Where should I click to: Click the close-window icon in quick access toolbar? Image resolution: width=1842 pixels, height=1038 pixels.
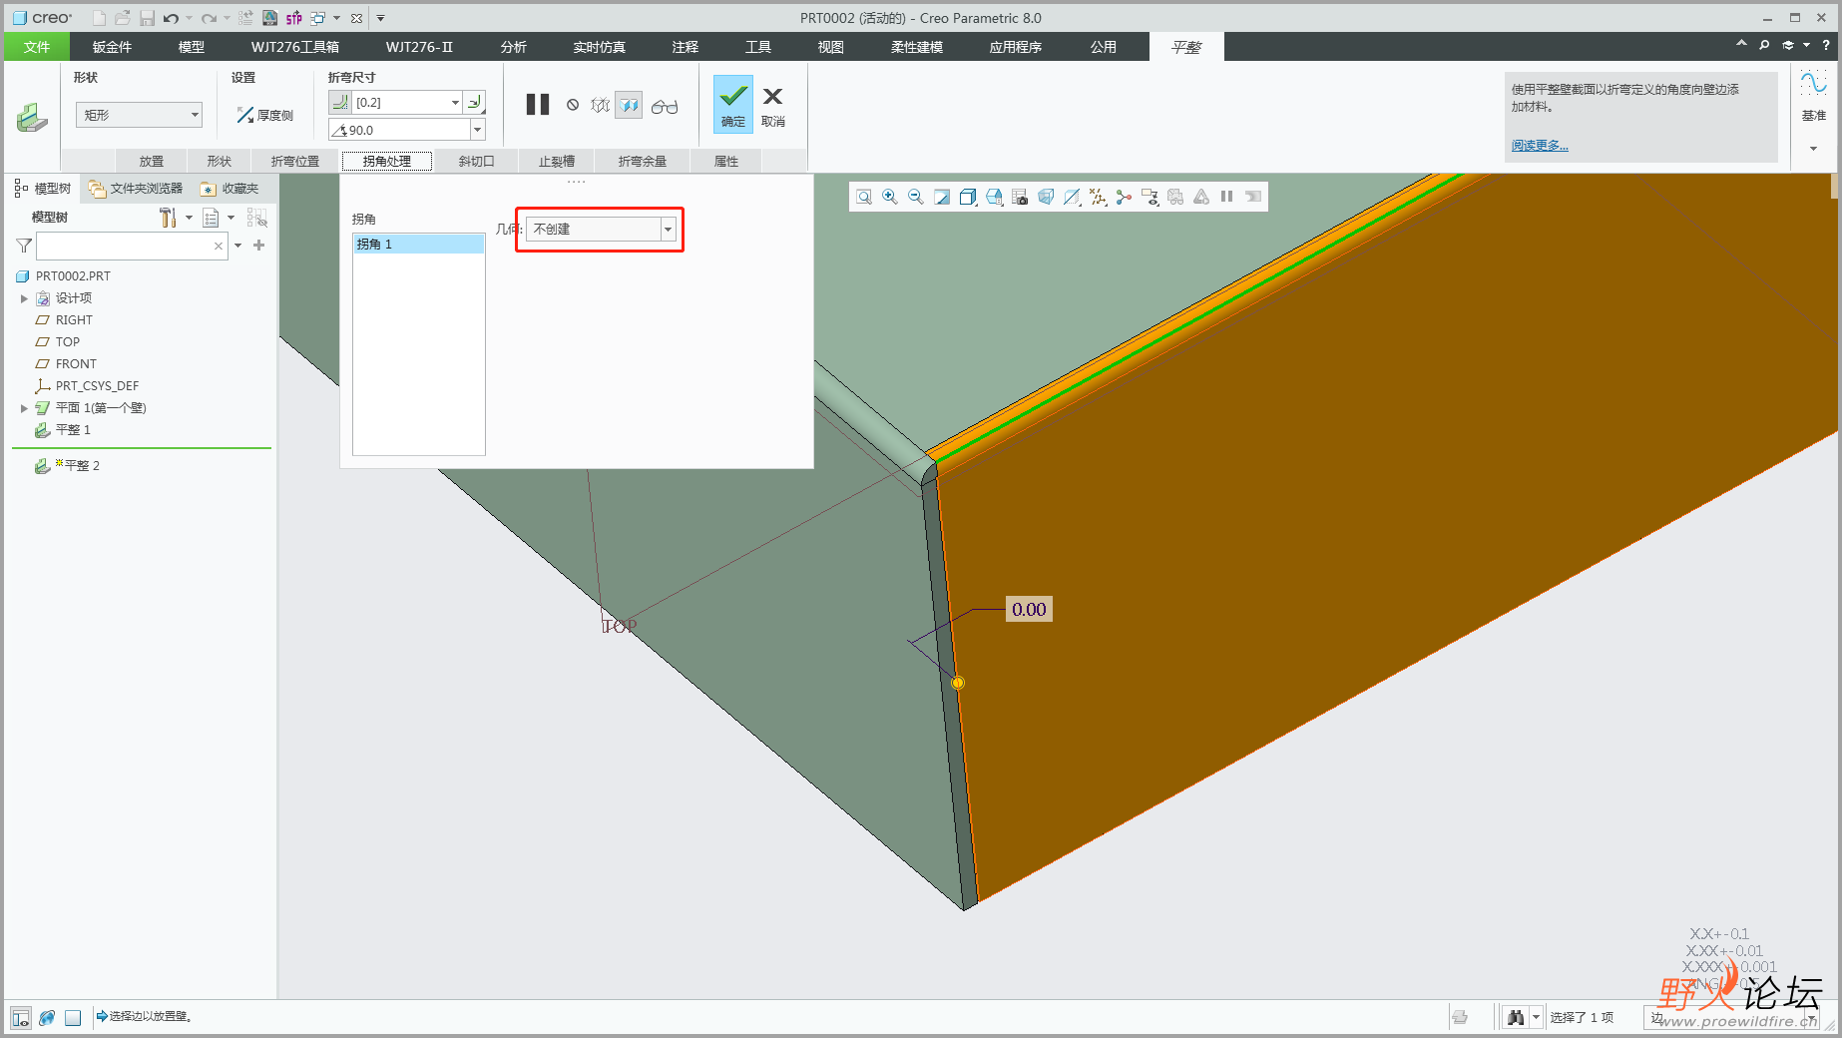point(356,18)
